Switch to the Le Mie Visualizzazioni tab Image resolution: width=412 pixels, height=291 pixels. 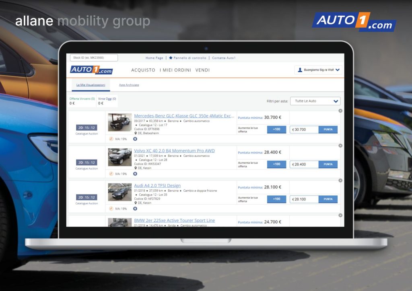pos(91,85)
